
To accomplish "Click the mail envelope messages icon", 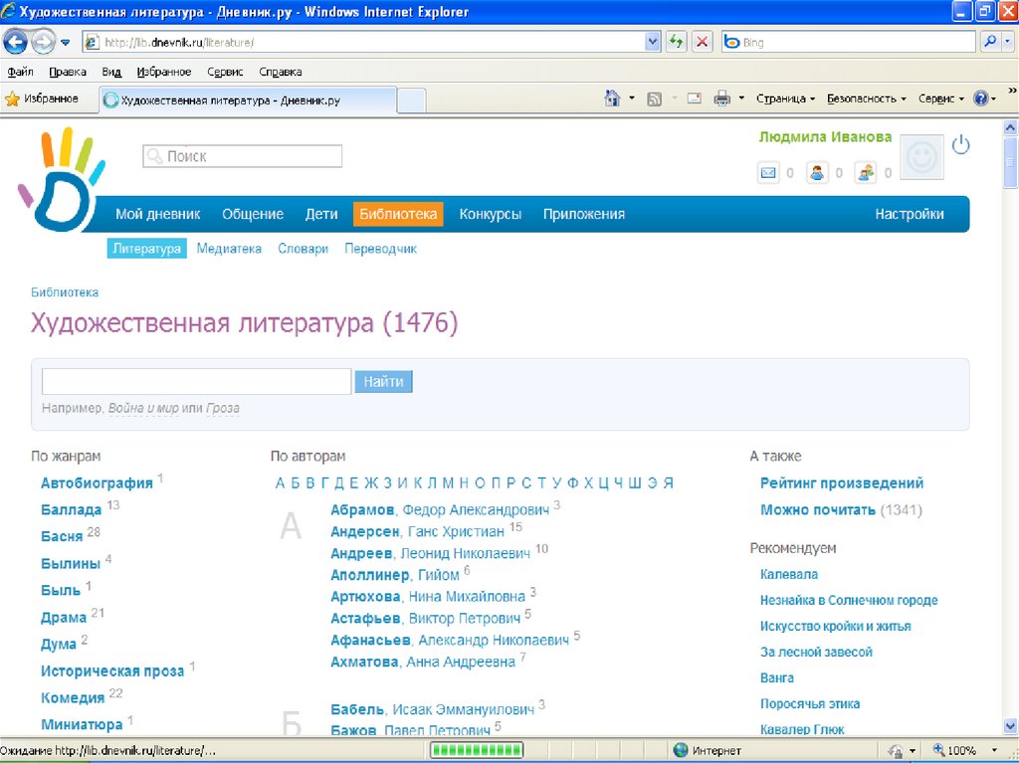I will point(768,173).
